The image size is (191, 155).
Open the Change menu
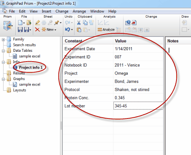click(62, 11)
